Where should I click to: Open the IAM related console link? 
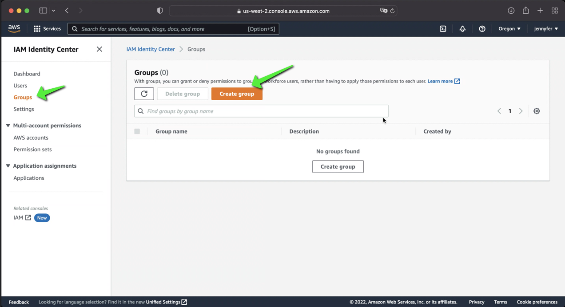click(18, 217)
